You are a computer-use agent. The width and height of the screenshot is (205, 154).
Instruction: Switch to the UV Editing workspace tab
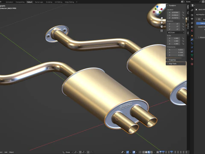(x=59, y=2)
